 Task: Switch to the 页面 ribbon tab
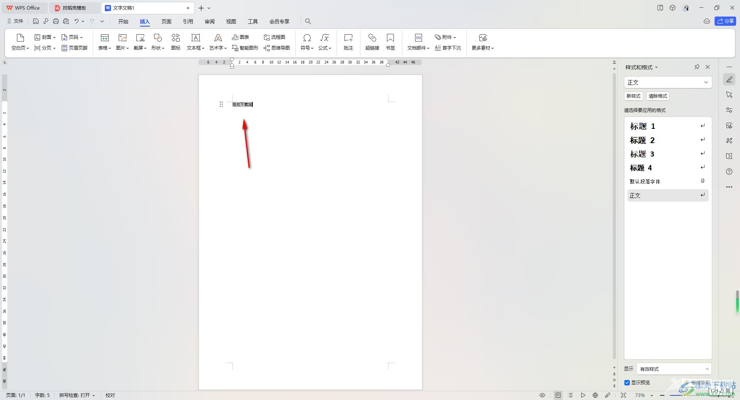click(166, 22)
